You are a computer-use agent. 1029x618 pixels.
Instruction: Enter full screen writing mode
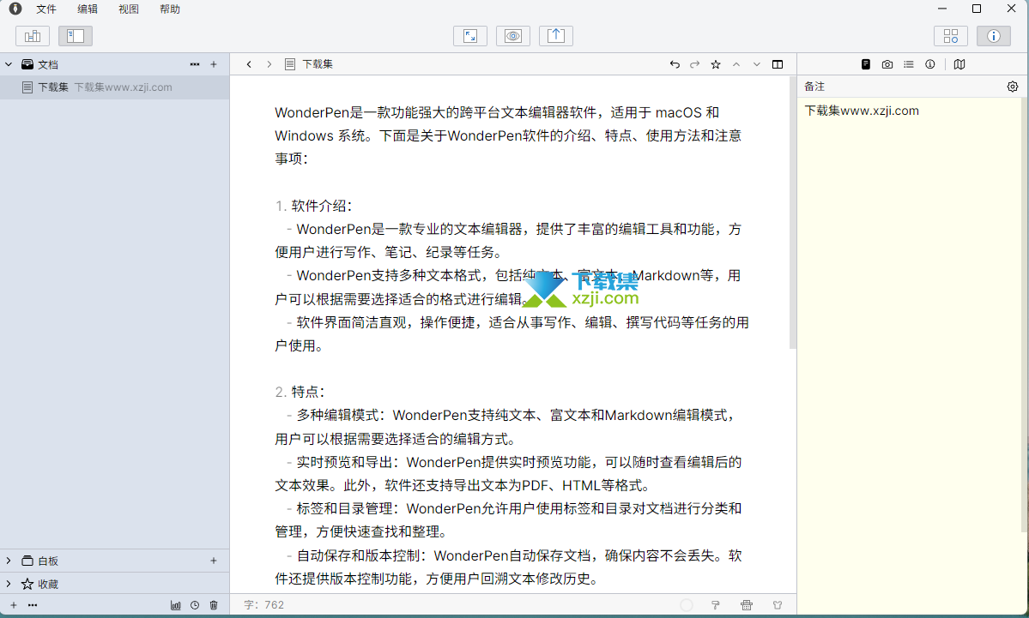tap(470, 36)
